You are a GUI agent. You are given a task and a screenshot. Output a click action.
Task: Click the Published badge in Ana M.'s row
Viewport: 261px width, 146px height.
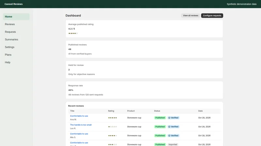[x=160, y=118]
